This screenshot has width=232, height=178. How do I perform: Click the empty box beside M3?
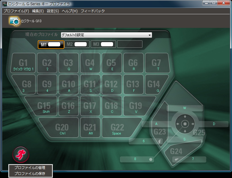coord(130,44)
